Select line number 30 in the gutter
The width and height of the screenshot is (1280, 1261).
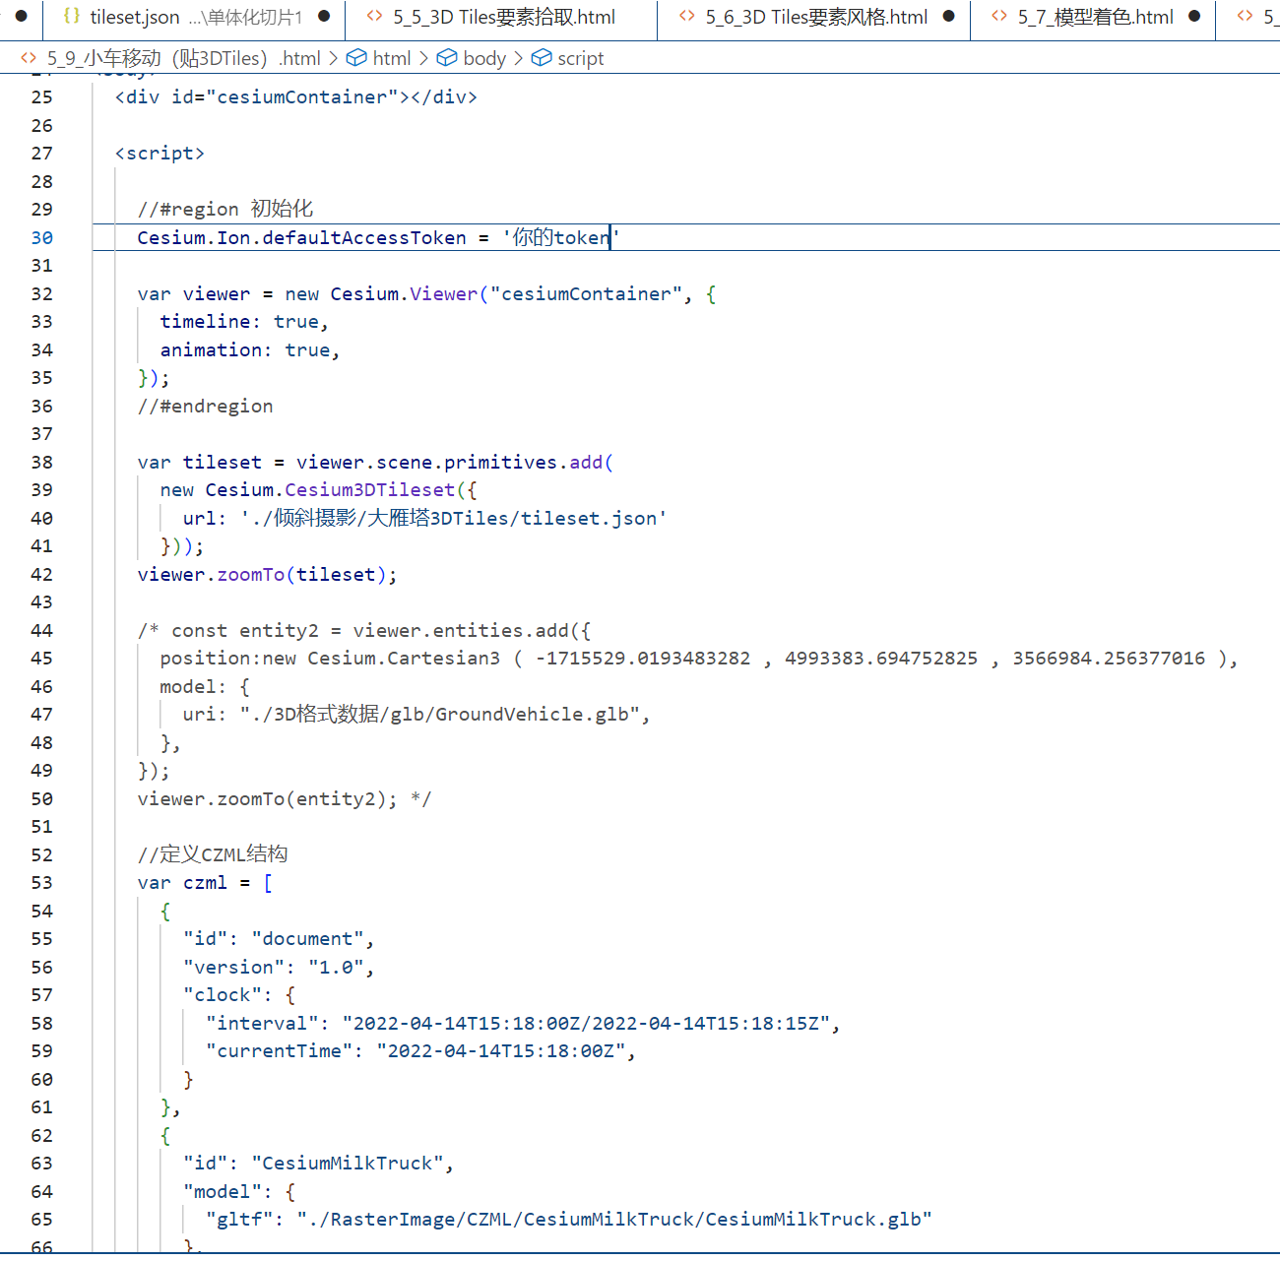coord(42,237)
